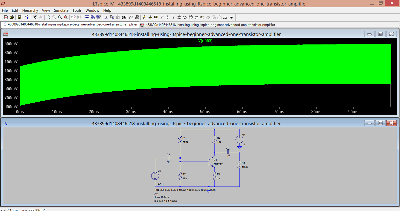Click voltage source V2 symbol
Viewport: 400px width, 211px height.
[155, 176]
